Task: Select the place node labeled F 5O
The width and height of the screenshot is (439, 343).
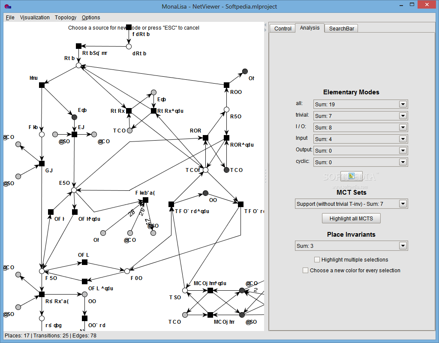Action: [x=42, y=271]
